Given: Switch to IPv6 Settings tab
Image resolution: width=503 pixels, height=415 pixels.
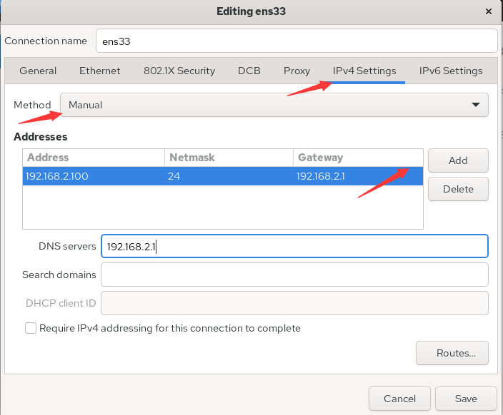Looking at the screenshot, I should tap(451, 71).
